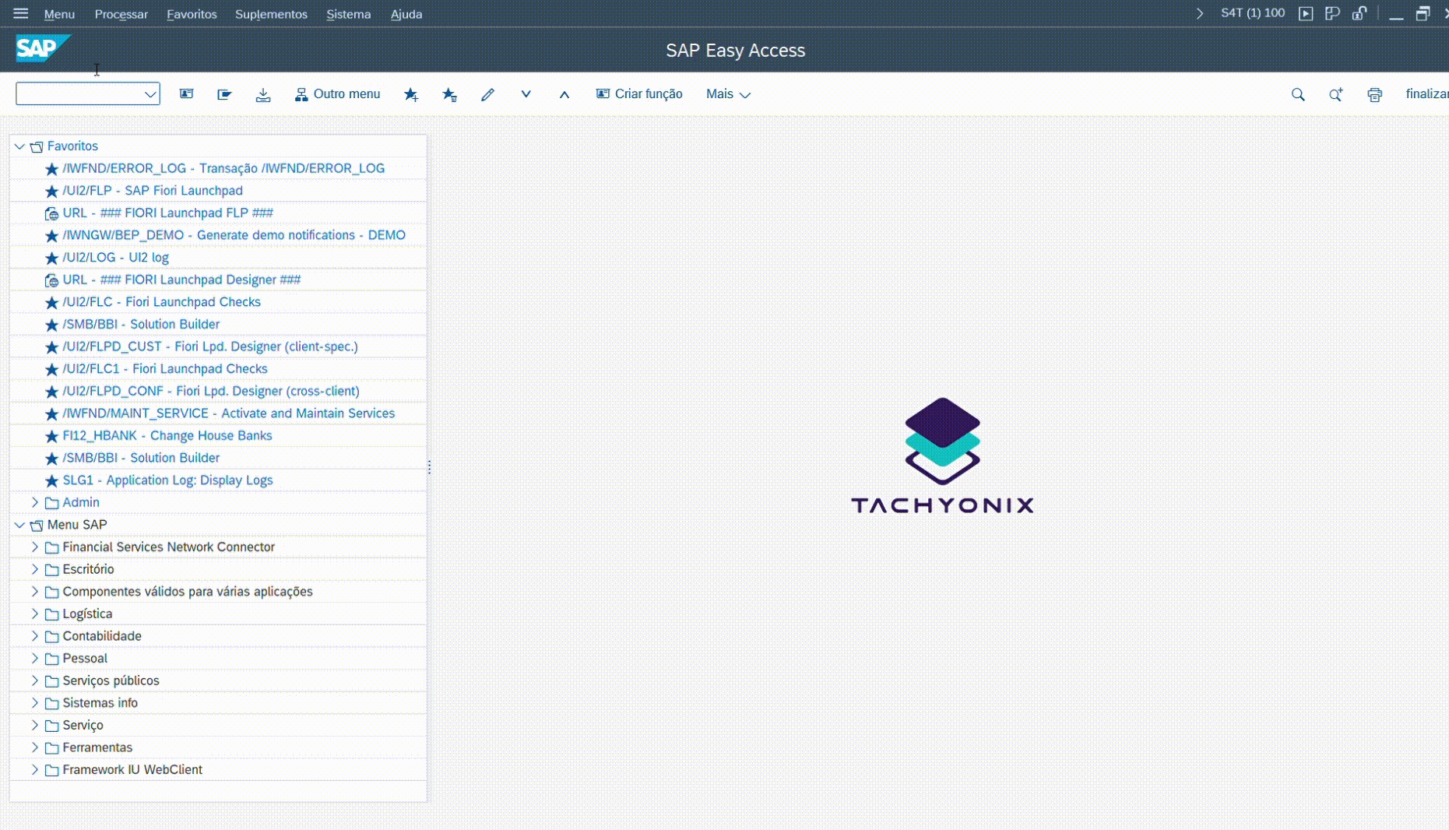The image size is (1449, 830).
Task: Click the move favorite up arrow
Action: click(564, 94)
